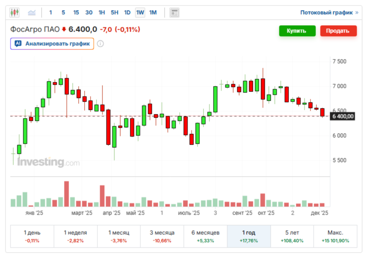Click the red down arrow beside price
This screenshot has height=259, width=369.
coord(64,29)
